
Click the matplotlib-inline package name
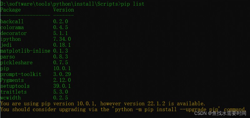pos(25,51)
